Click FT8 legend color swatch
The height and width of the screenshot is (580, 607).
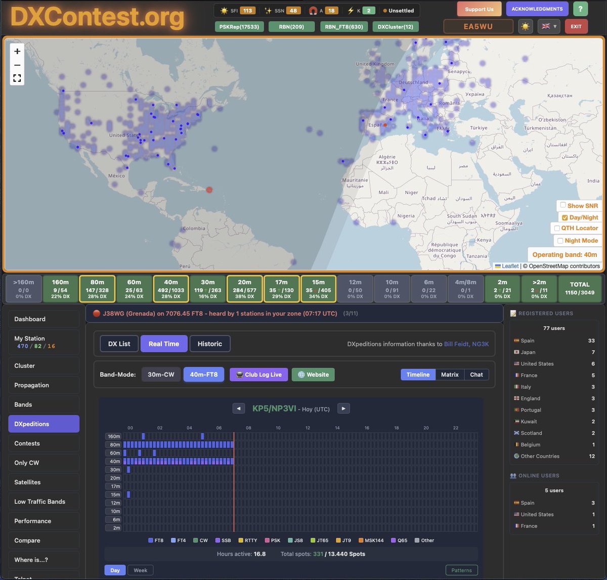151,541
